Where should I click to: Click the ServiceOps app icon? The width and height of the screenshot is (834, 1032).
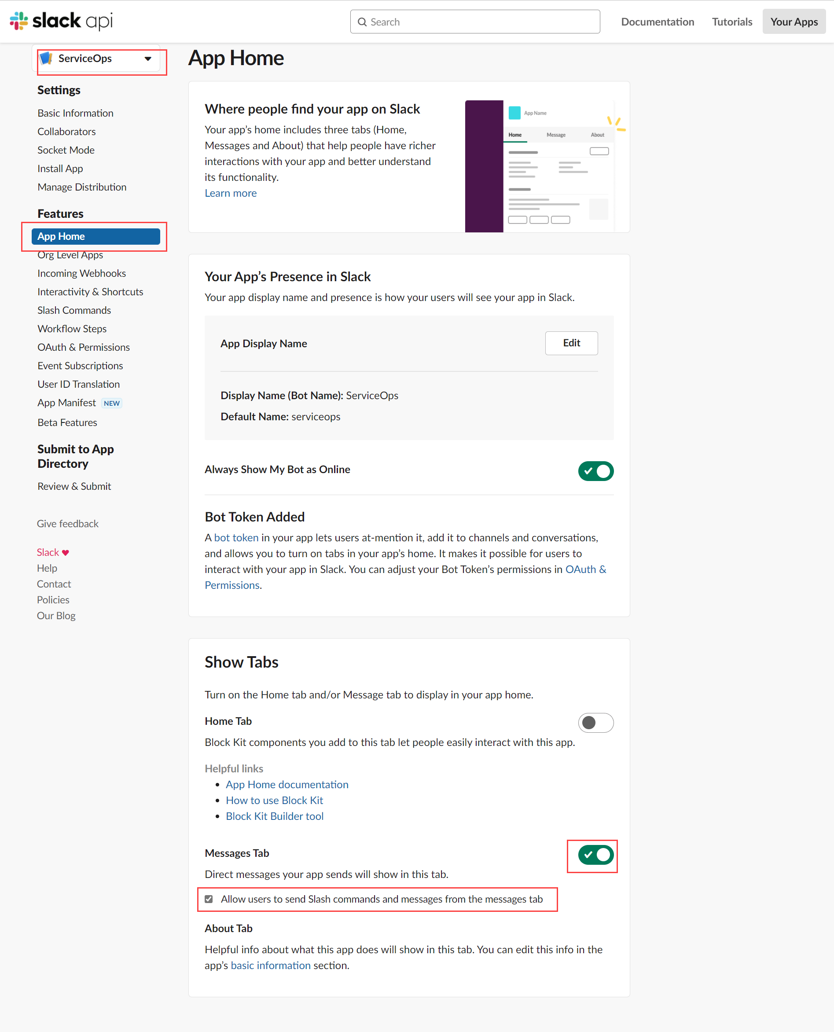[46, 59]
